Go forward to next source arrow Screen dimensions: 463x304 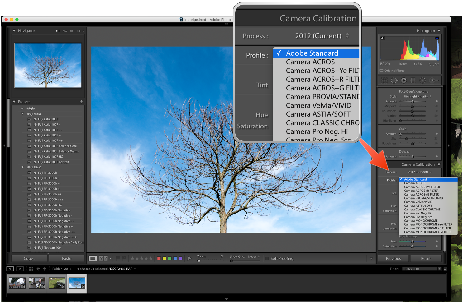pos(45,269)
